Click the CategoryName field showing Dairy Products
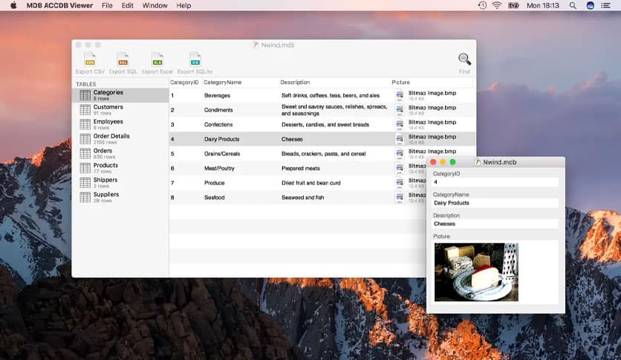The image size is (621, 360). click(x=495, y=203)
